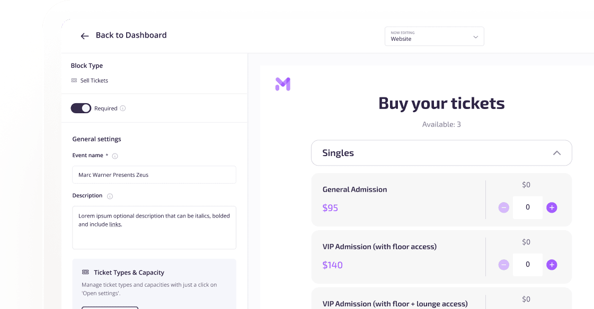Viewport: 594px width, 309px height.
Task: Click the minus icon for VIP Admission
Action: 503,265
